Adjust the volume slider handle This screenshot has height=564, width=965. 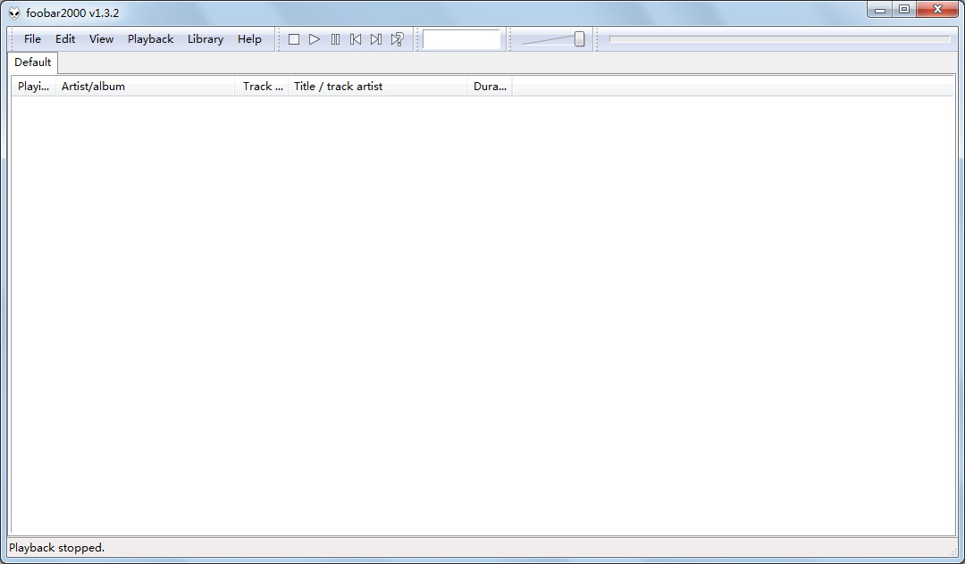point(579,39)
